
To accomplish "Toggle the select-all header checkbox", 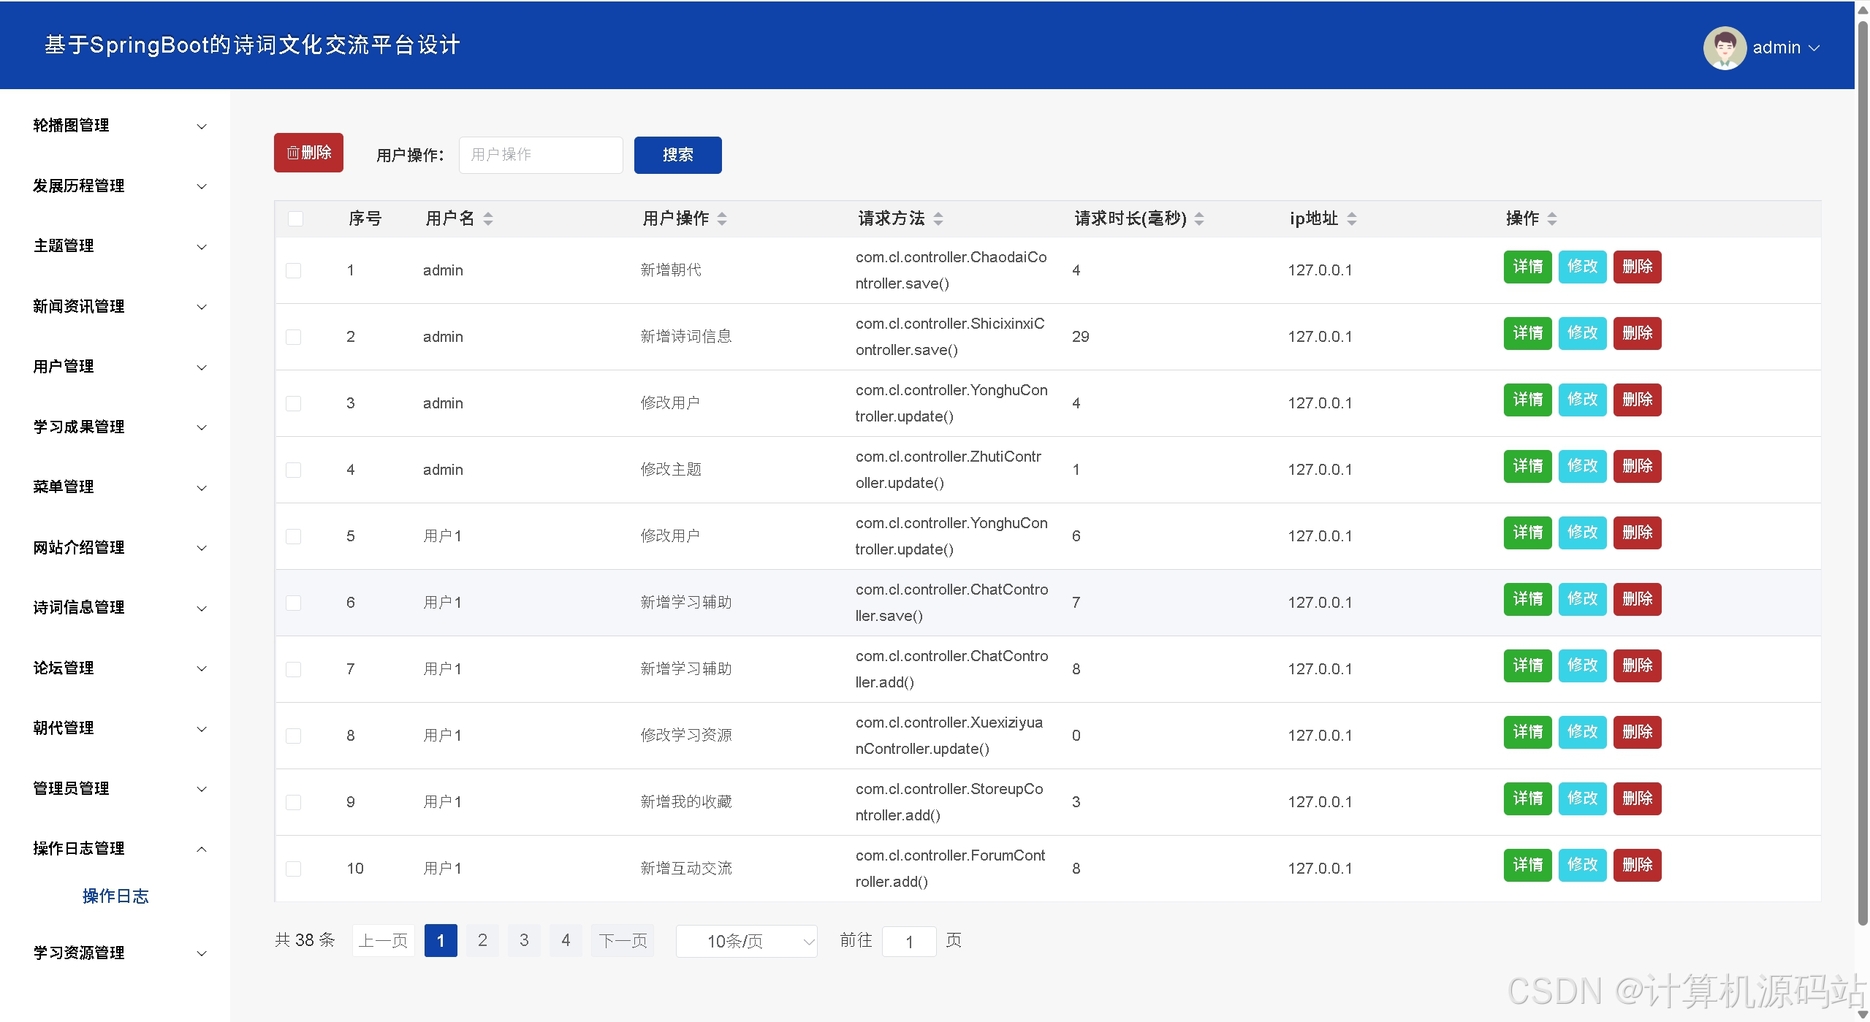I will 295,218.
